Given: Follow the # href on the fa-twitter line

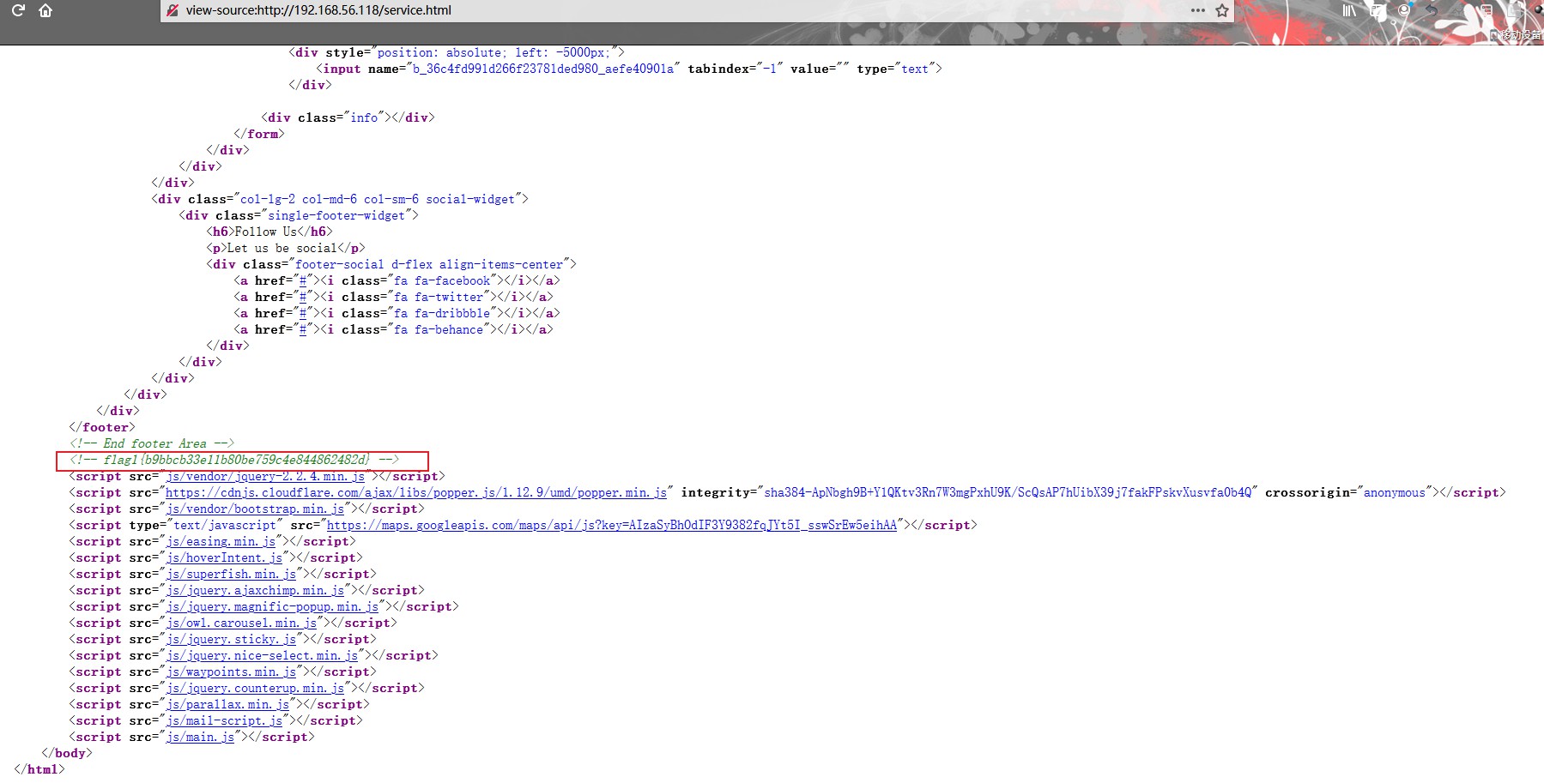Looking at the screenshot, I should coord(302,297).
